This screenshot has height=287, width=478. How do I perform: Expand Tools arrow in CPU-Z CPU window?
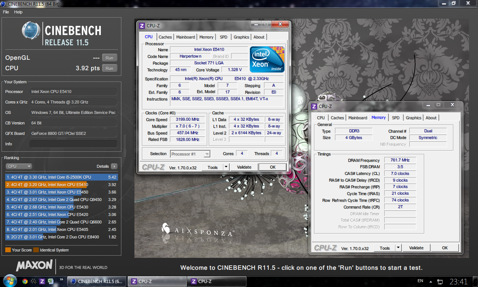[x=226, y=167]
